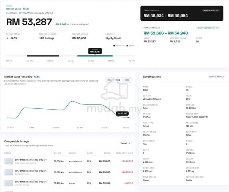This screenshot has width=229, height=192.
Task: Click the 350 Nm peak torque value
Action: (x=147, y=135)
